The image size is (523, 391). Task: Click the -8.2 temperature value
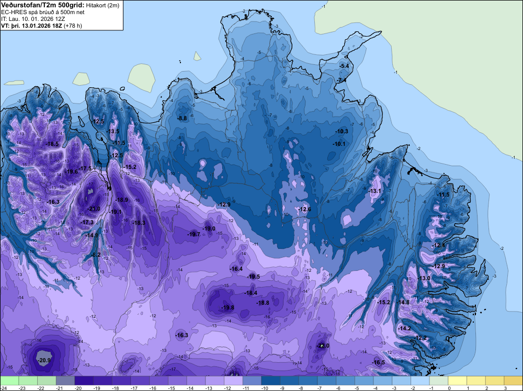96,255
